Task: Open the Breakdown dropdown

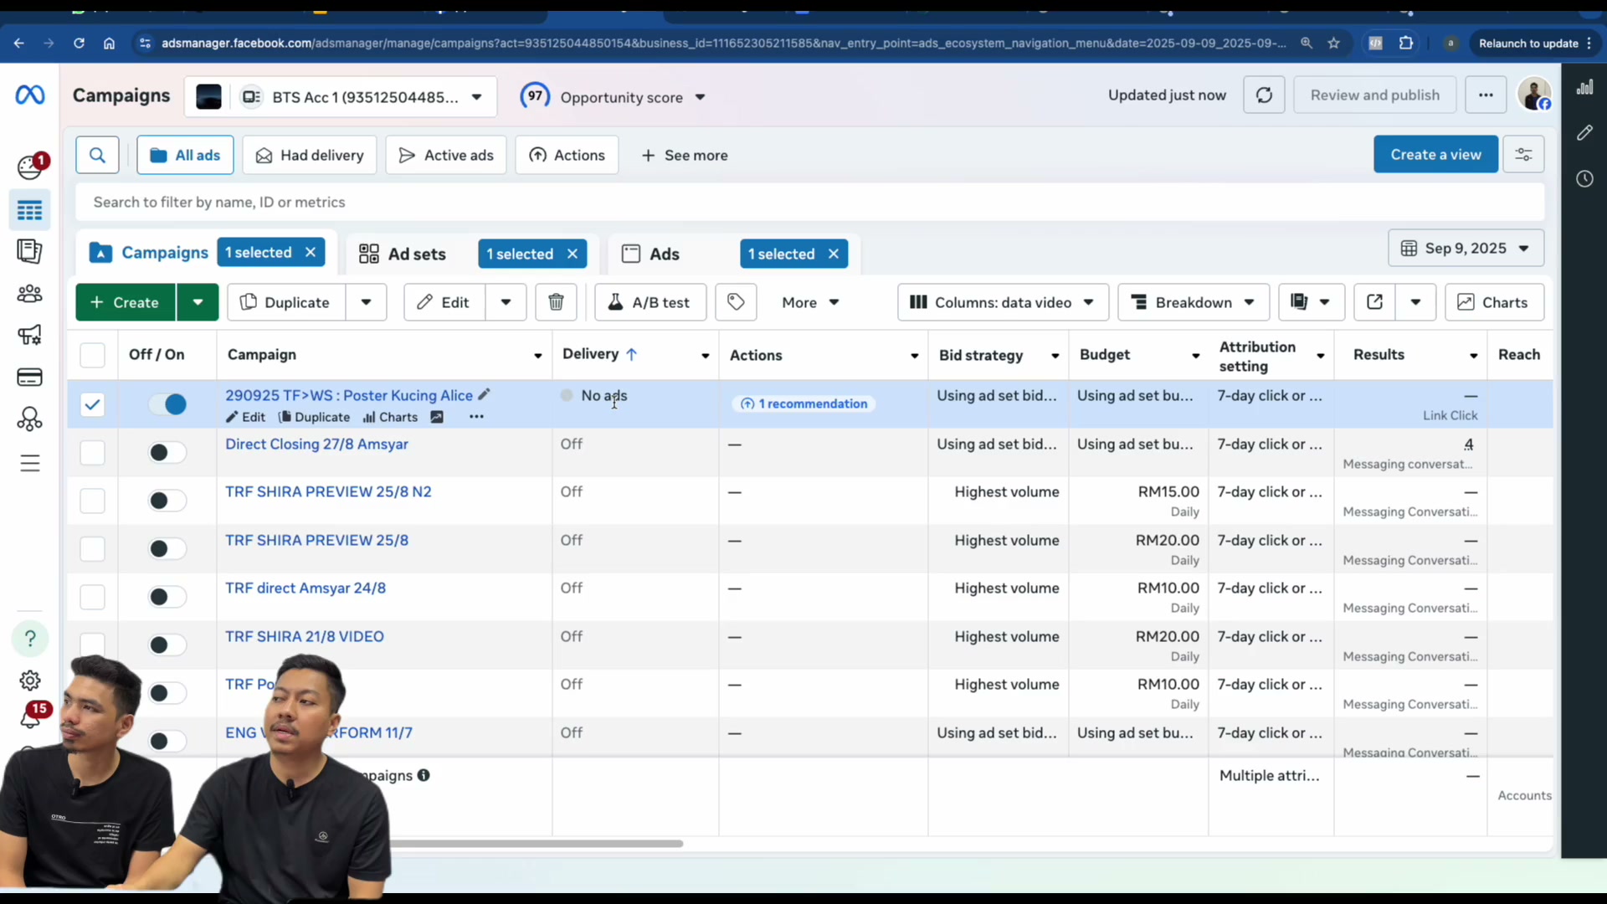Action: click(1193, 302)
